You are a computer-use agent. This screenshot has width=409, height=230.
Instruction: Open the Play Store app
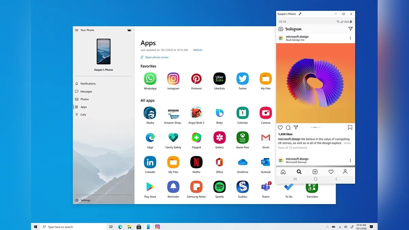[150, 187]
